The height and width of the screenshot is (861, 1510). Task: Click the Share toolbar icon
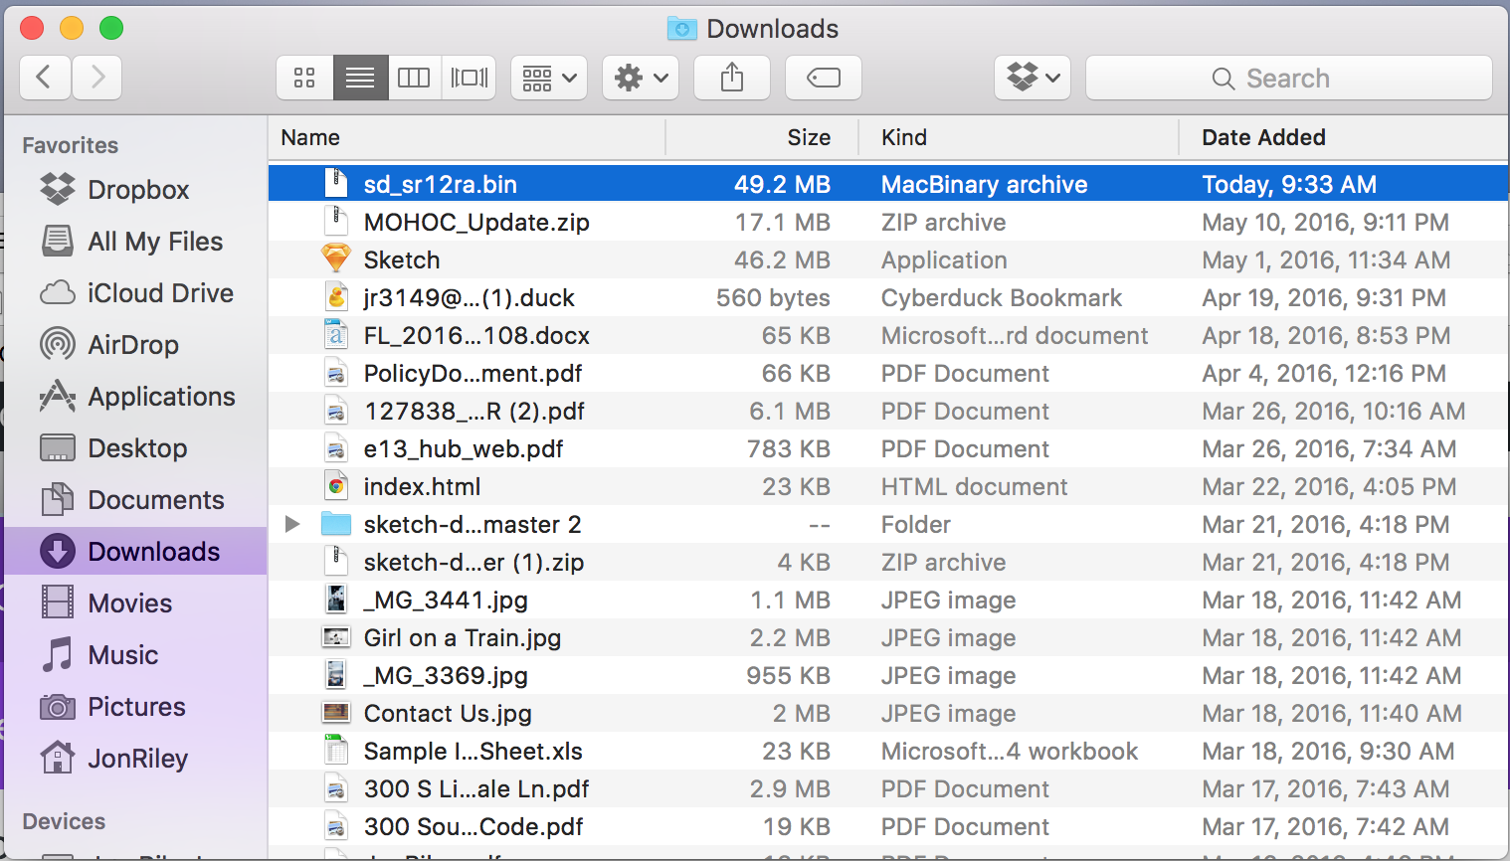pyautogui.click(x=732, y=78)
